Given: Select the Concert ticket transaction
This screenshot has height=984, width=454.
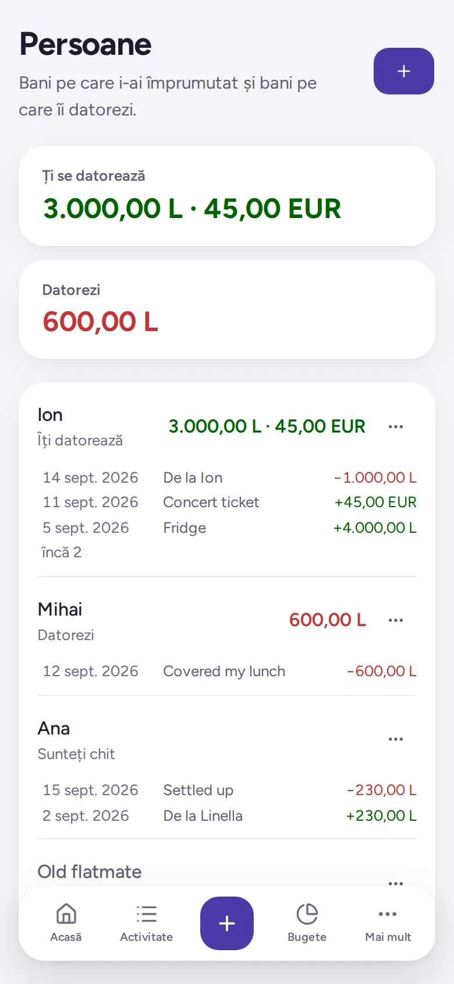Looking at the screenshot, I should click(x=229, y=502).
